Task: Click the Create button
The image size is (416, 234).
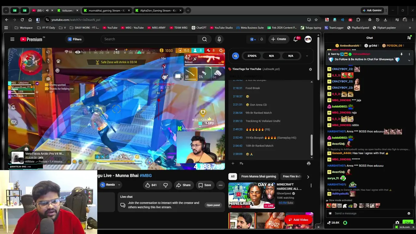Action: point(279,39)
